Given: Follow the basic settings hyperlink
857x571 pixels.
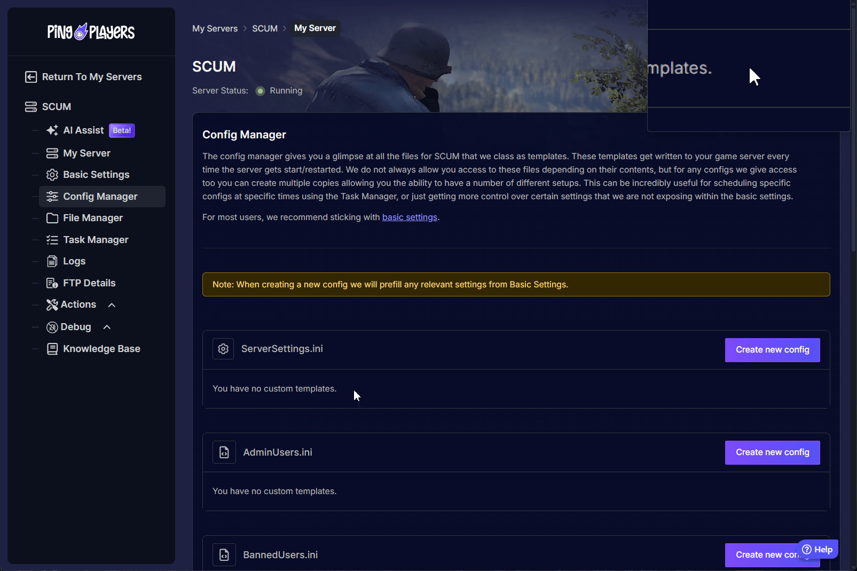Looking at the screenshot, I should [410, 217].
